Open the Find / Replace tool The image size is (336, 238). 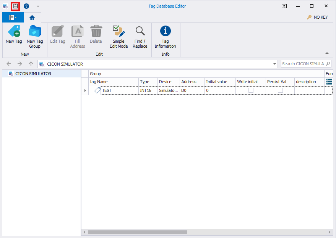pyautogui.click(x=140, y=37)
